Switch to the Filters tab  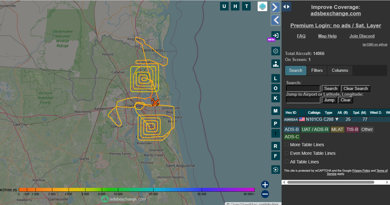[x=317, y=71]
